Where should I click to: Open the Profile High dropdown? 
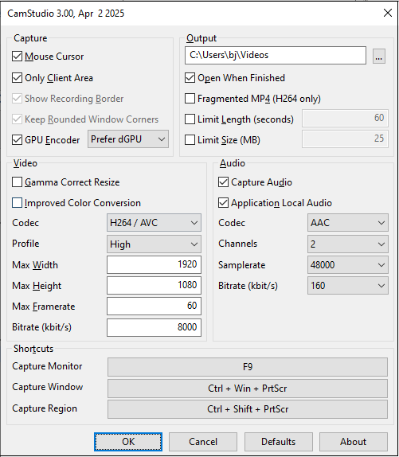click(154, 244)
